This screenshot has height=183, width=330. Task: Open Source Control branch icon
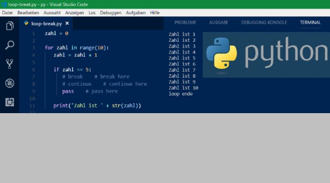pyautogui.click(x=10, y=64)
